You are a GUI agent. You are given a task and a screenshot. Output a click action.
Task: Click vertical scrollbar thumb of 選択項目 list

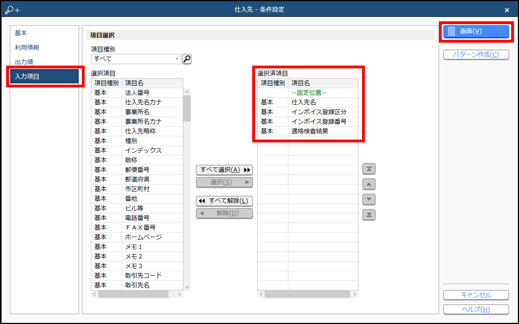click(x=187, y=109)
